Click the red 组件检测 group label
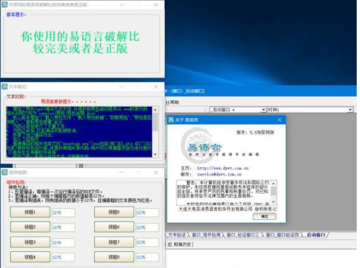This screenshot has height=268, width=360. pyautogui.click(x=16, y=182)
